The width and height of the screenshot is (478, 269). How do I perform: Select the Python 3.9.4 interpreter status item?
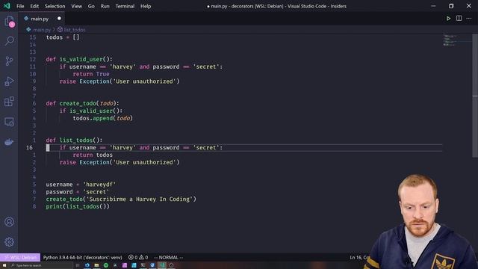pyautogui.click(x=82, y=257)
